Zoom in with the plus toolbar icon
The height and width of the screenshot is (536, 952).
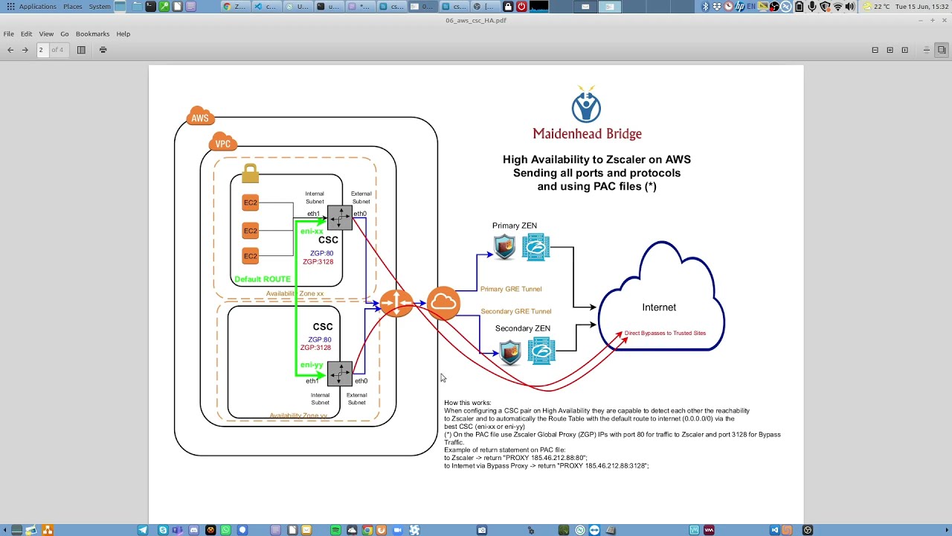click(890, 50)
